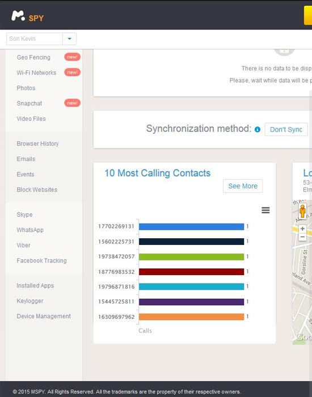
Task: Open Geo Fencing in sidebar
Action: tap(33, 57)
